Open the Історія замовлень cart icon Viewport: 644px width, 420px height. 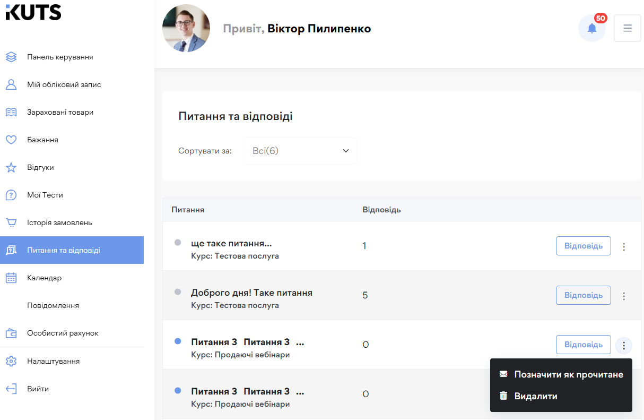[11, 222]
